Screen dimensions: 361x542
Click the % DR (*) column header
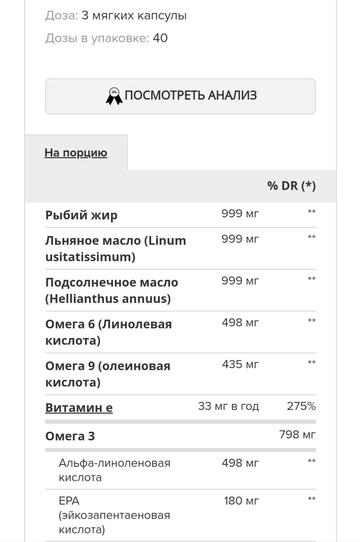pyautogui.click(x=291, y=186)
